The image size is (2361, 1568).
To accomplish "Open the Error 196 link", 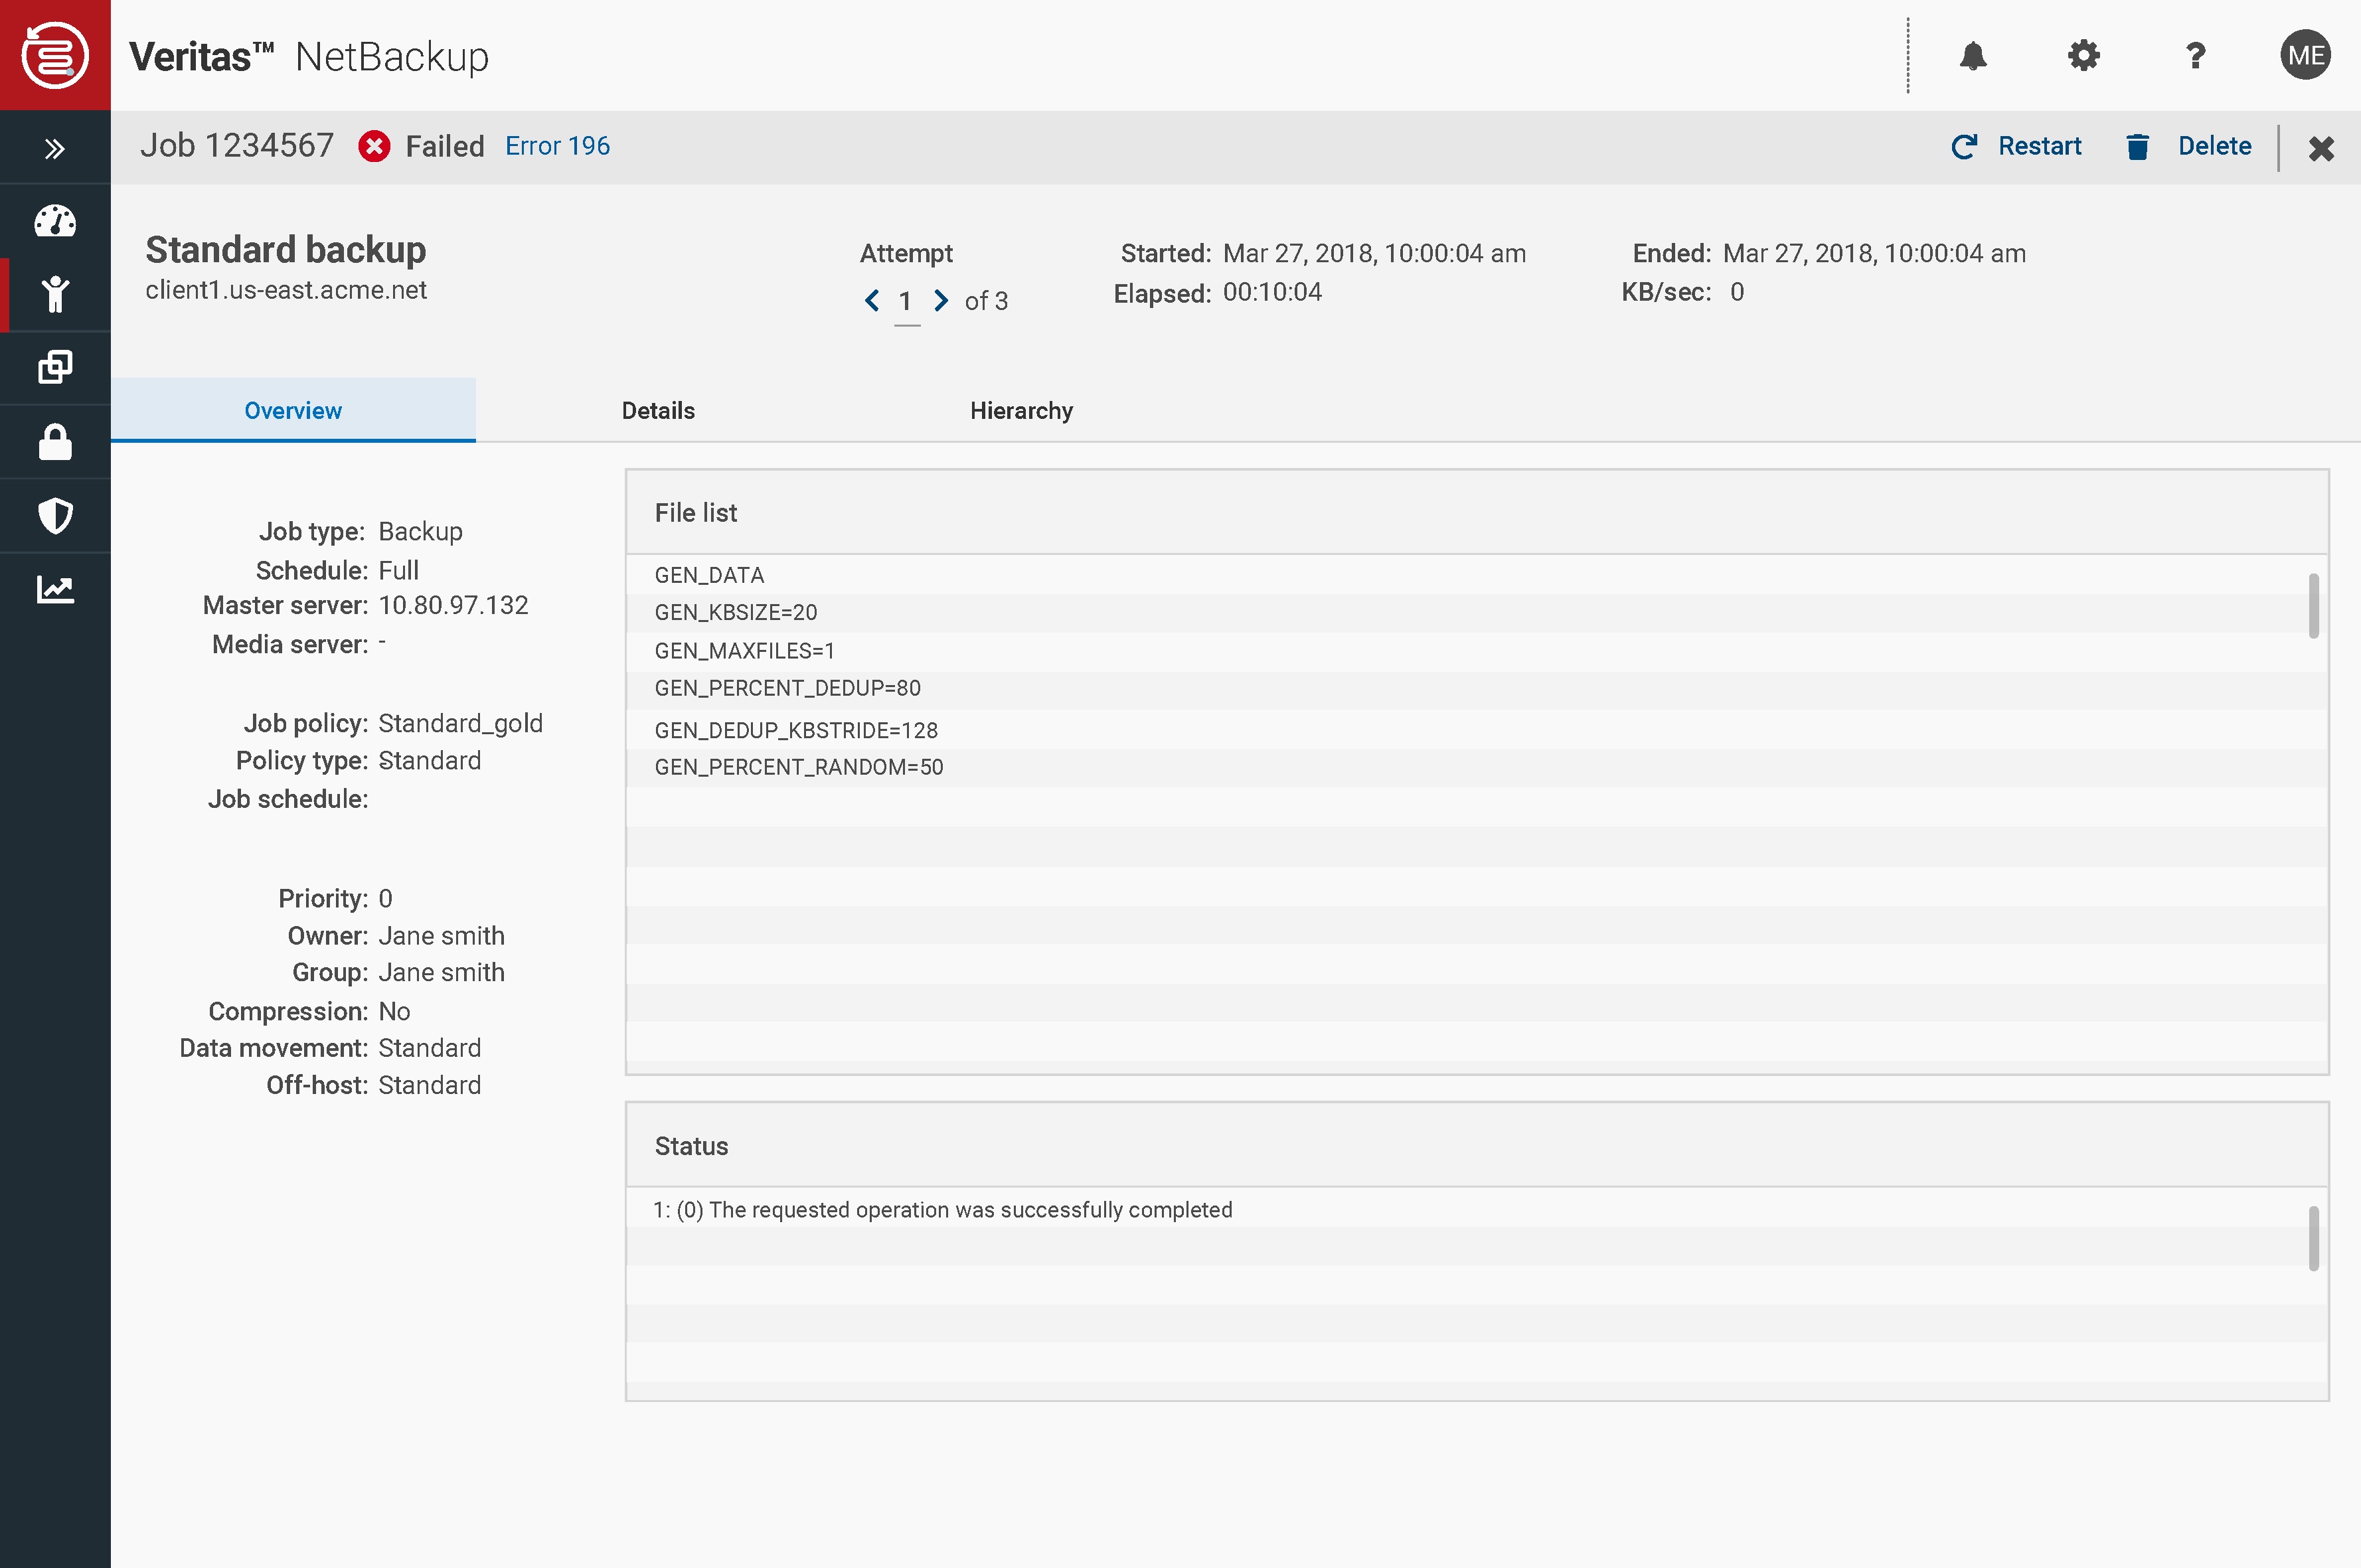I will pyautogui.click(x=557, y=146).
